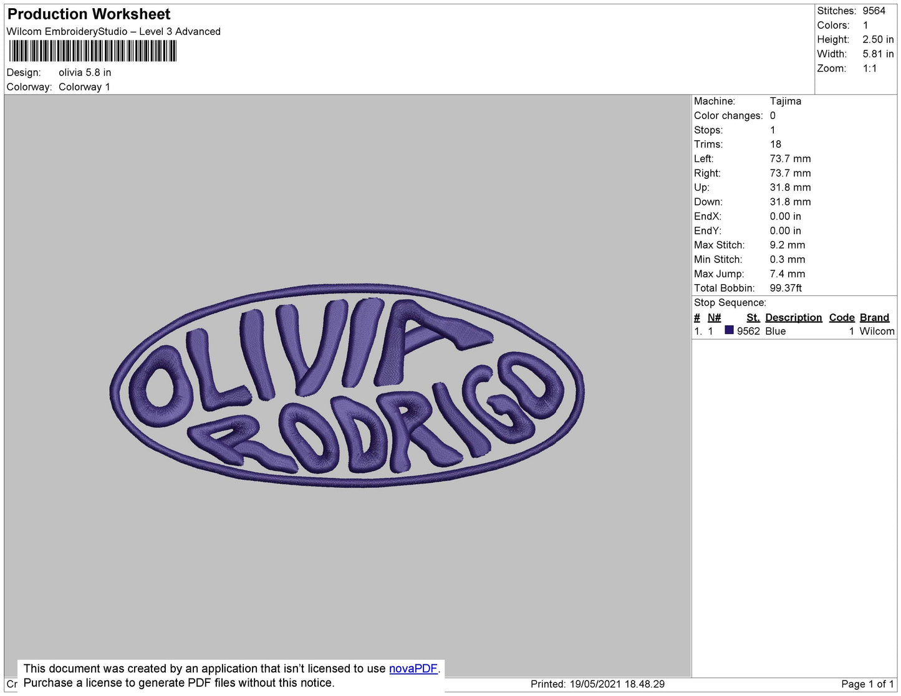Click the Description column header
901x696 pixels.
pos(794,317)
